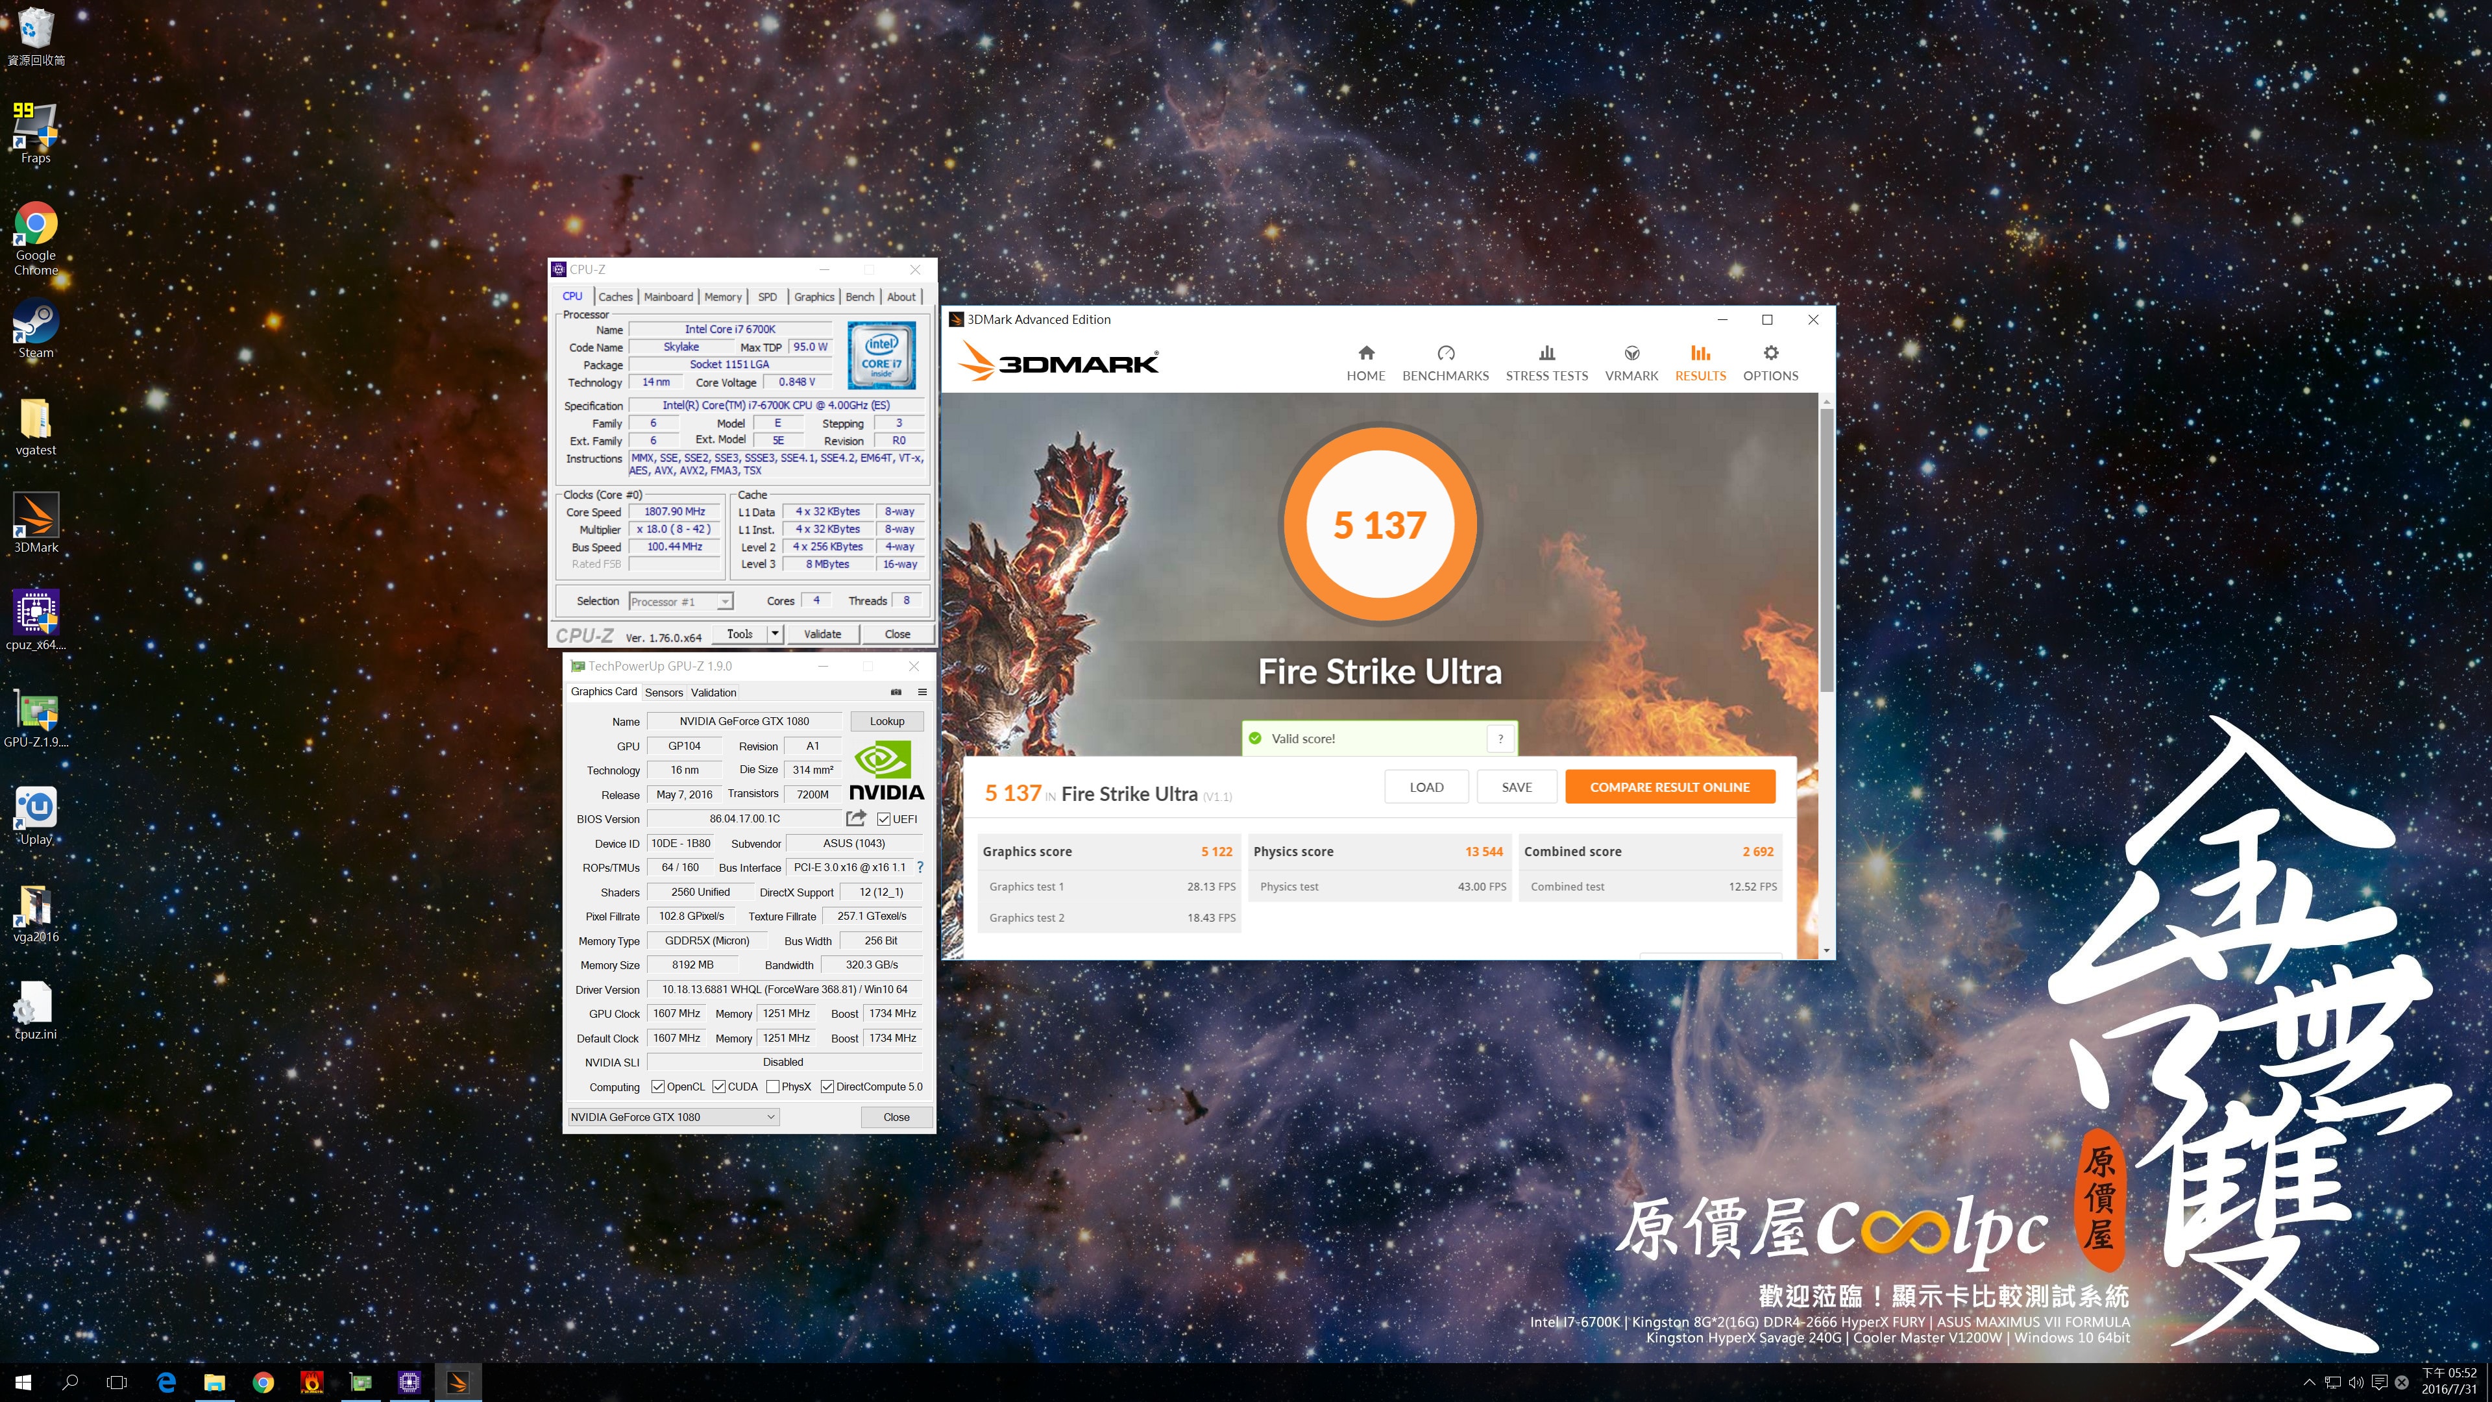Select the vga2016 desktop shortcut
The image size is (2492, 1402).
36,913
